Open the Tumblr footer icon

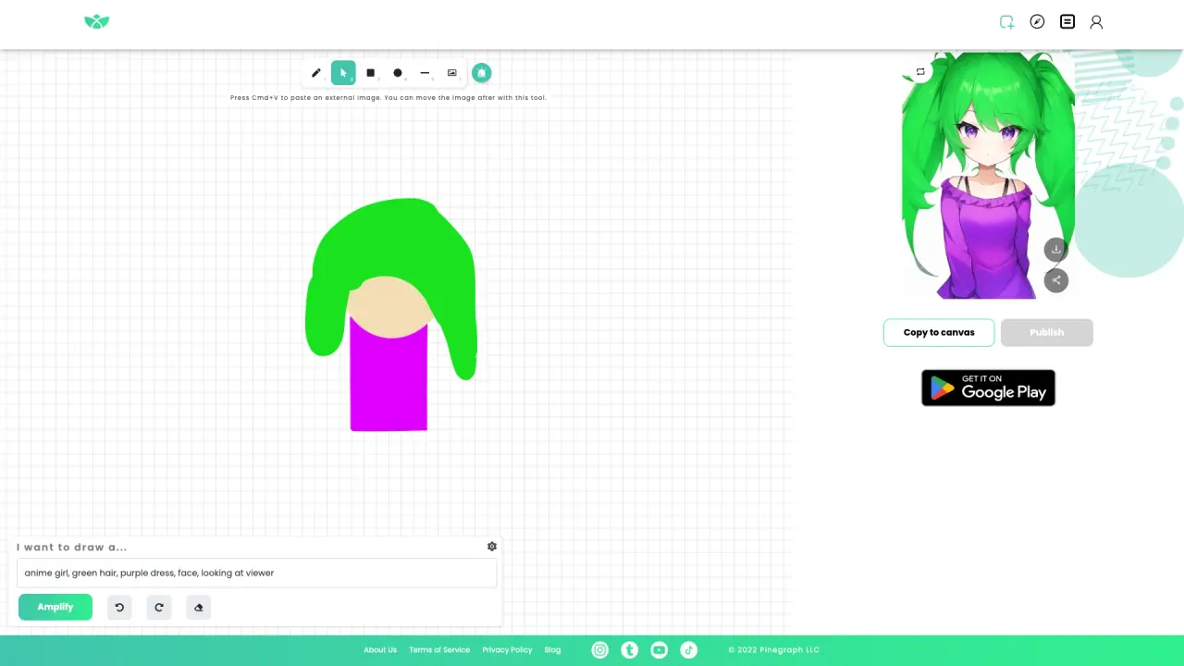[630, 650]
